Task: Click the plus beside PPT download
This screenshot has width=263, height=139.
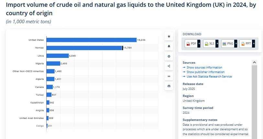Action: [x=254, y=44]
